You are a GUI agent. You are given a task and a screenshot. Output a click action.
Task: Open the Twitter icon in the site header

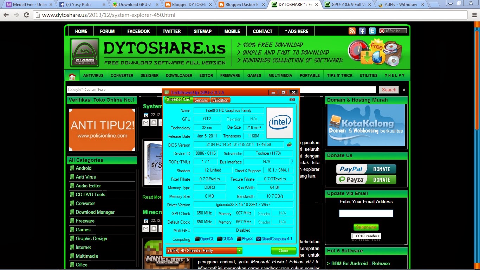point(372,31)
